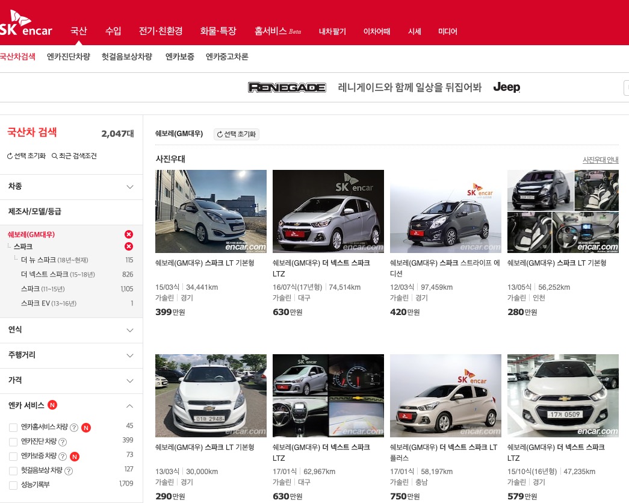Open the 579만원 Next Spark LTZ photo
Viewport: 629px width, 503px height.
563,395
